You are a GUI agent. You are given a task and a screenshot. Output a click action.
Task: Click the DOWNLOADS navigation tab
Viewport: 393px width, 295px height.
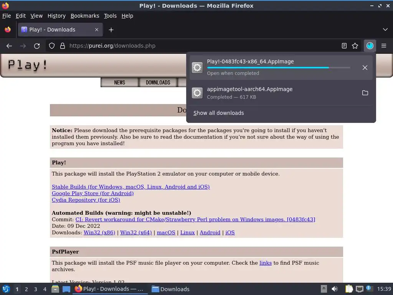tap(158, 83)
